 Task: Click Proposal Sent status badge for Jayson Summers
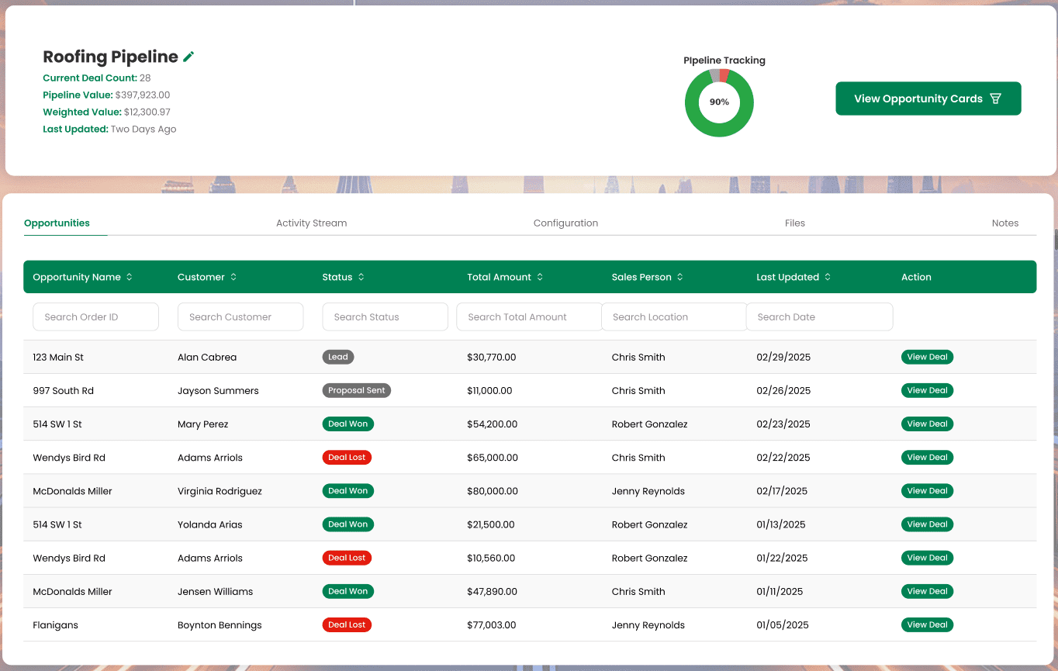356,391
